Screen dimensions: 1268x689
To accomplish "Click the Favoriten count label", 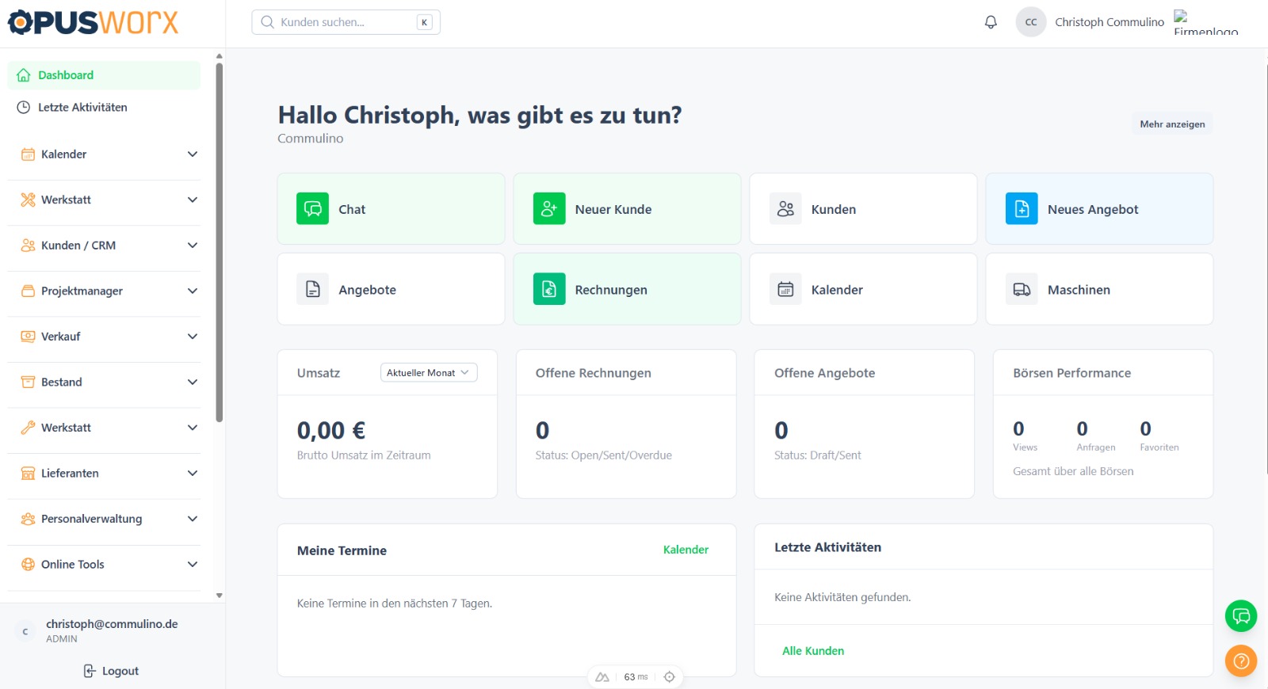I will coord(1159,447).
